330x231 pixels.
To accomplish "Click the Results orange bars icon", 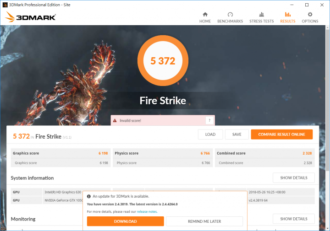I will pos(288,14).
